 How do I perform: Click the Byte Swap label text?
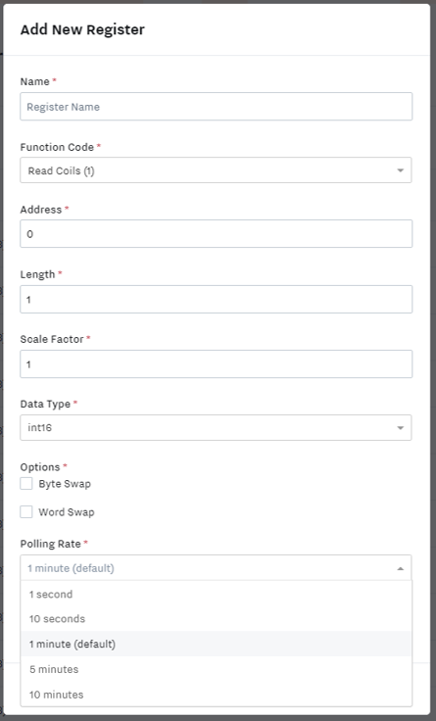65,484
